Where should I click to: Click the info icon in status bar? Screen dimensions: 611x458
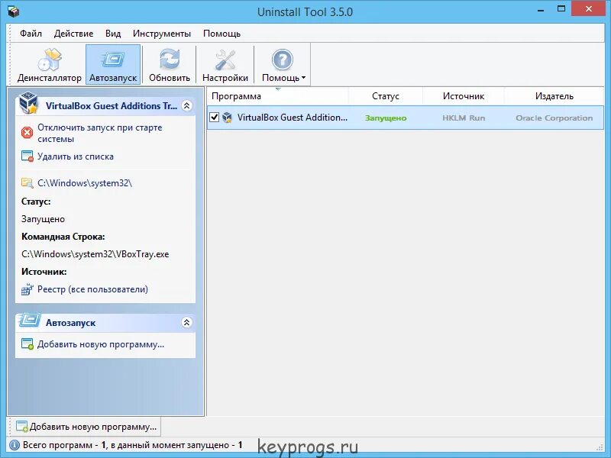[15, 445]
